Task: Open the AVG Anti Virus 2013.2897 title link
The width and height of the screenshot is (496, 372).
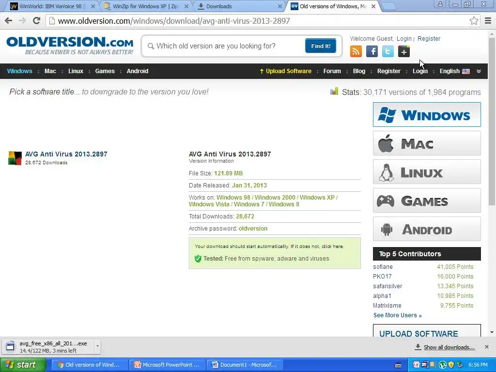Action: (x=66, y=154)
